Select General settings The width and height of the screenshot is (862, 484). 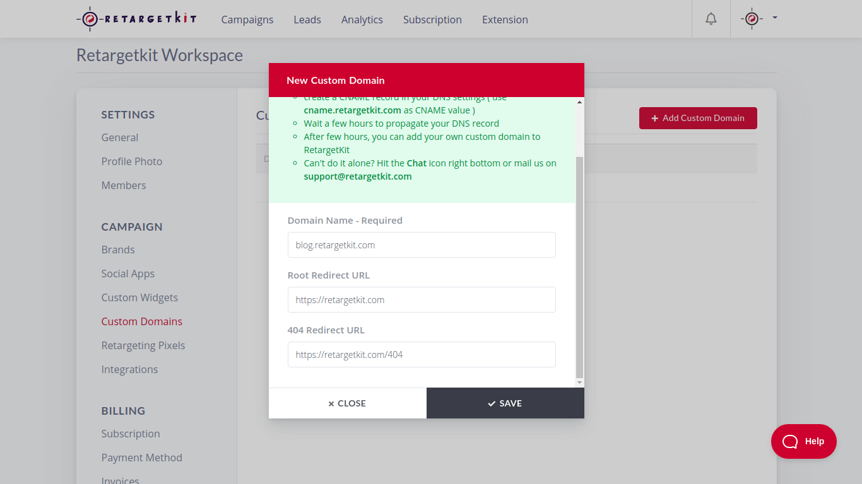pyautogui.click(x=120, y=137)
